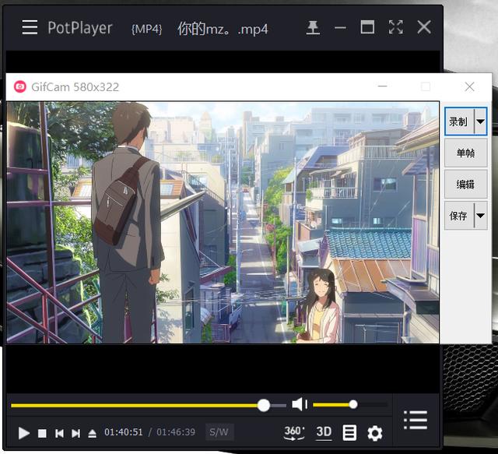This screenshot has height=454, width=498.
Task: Toggle the S/W decoder button
Action: pyautogui.click(x=219, y=432)
